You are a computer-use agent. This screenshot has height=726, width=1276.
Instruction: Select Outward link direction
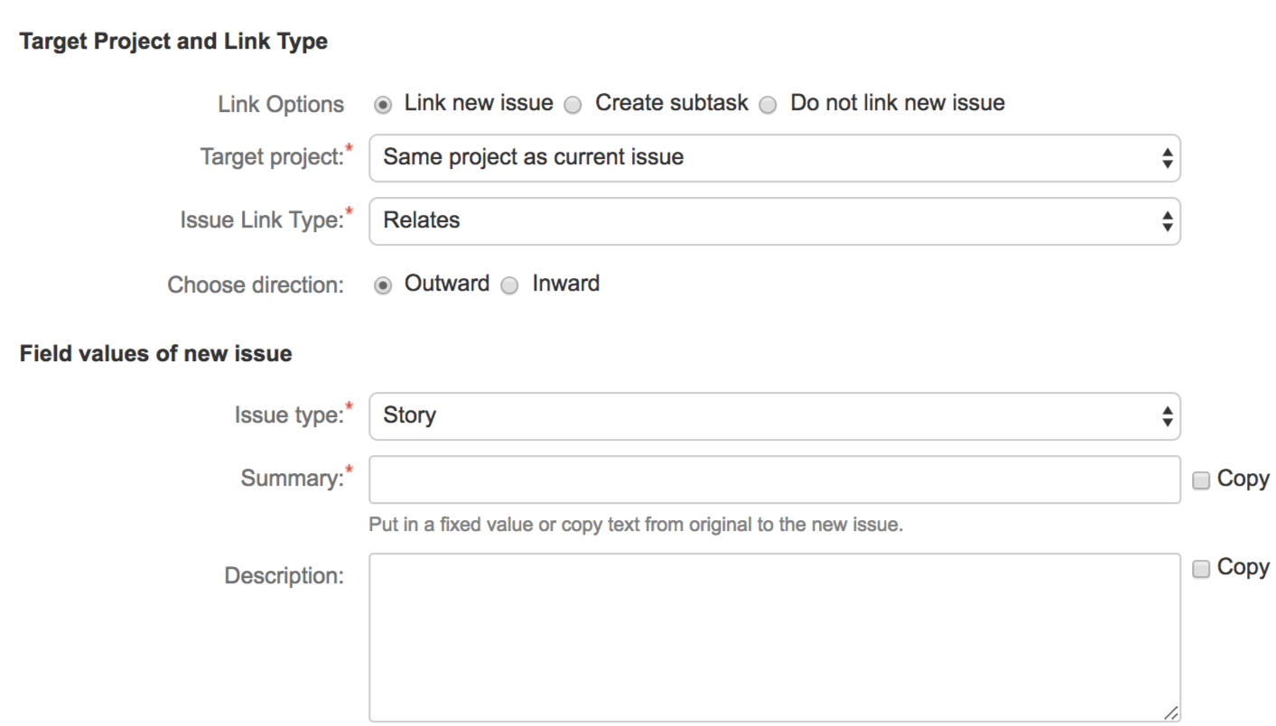click(384, 285)
